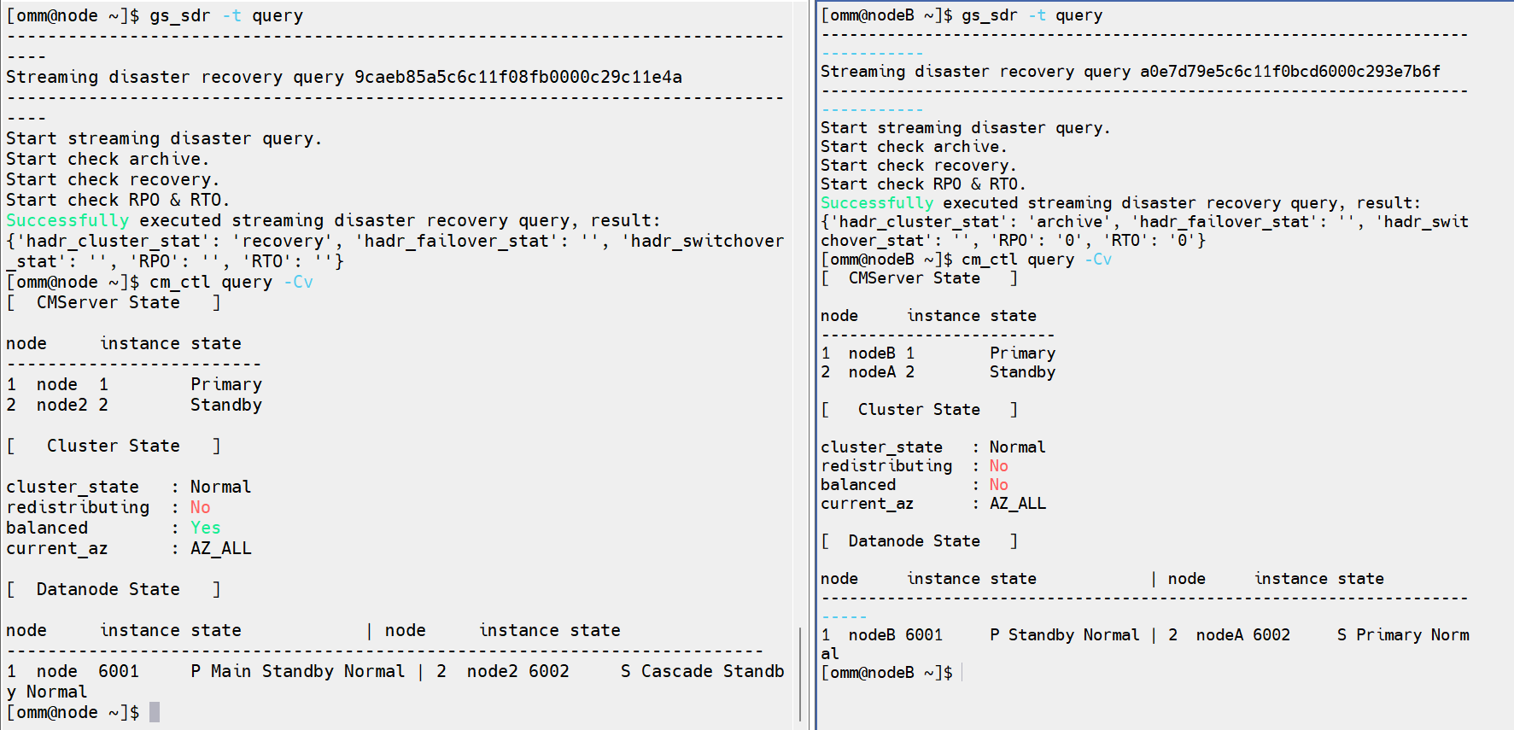Image resolution: width=1514 pixels, height=730 pixels.
Task: Click green 'Successfully' text in left terminal
Action: point(67,220)
